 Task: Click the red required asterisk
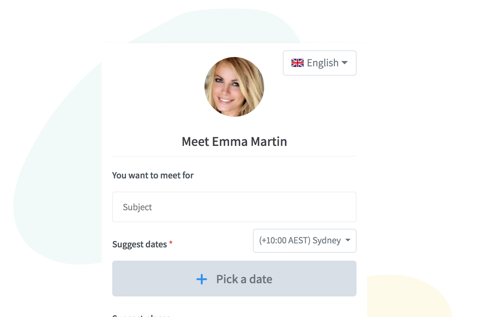171,243
